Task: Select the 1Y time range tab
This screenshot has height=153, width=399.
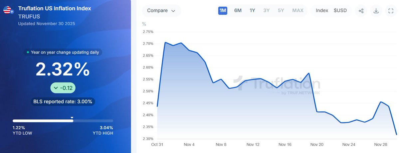Action: click(252, 10)
